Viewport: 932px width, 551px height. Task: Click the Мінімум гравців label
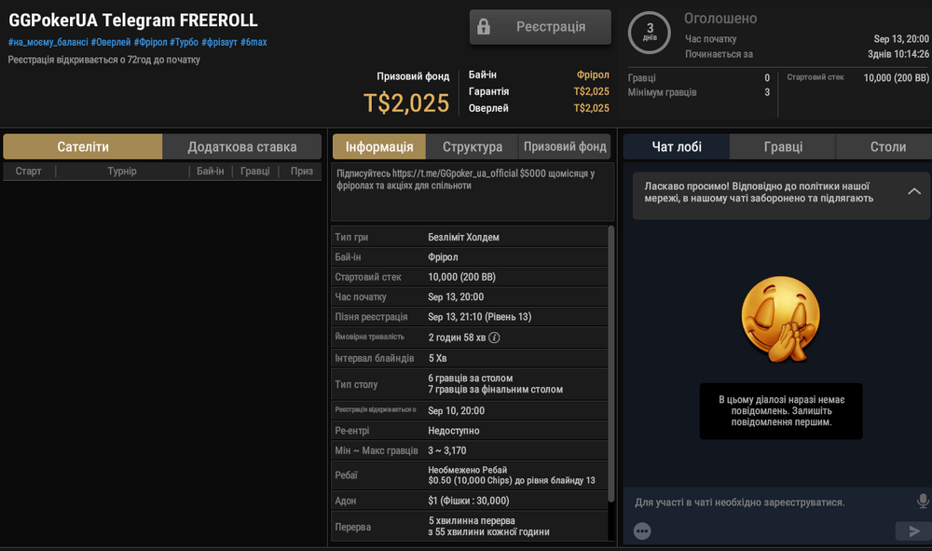(x=662, y=92)
